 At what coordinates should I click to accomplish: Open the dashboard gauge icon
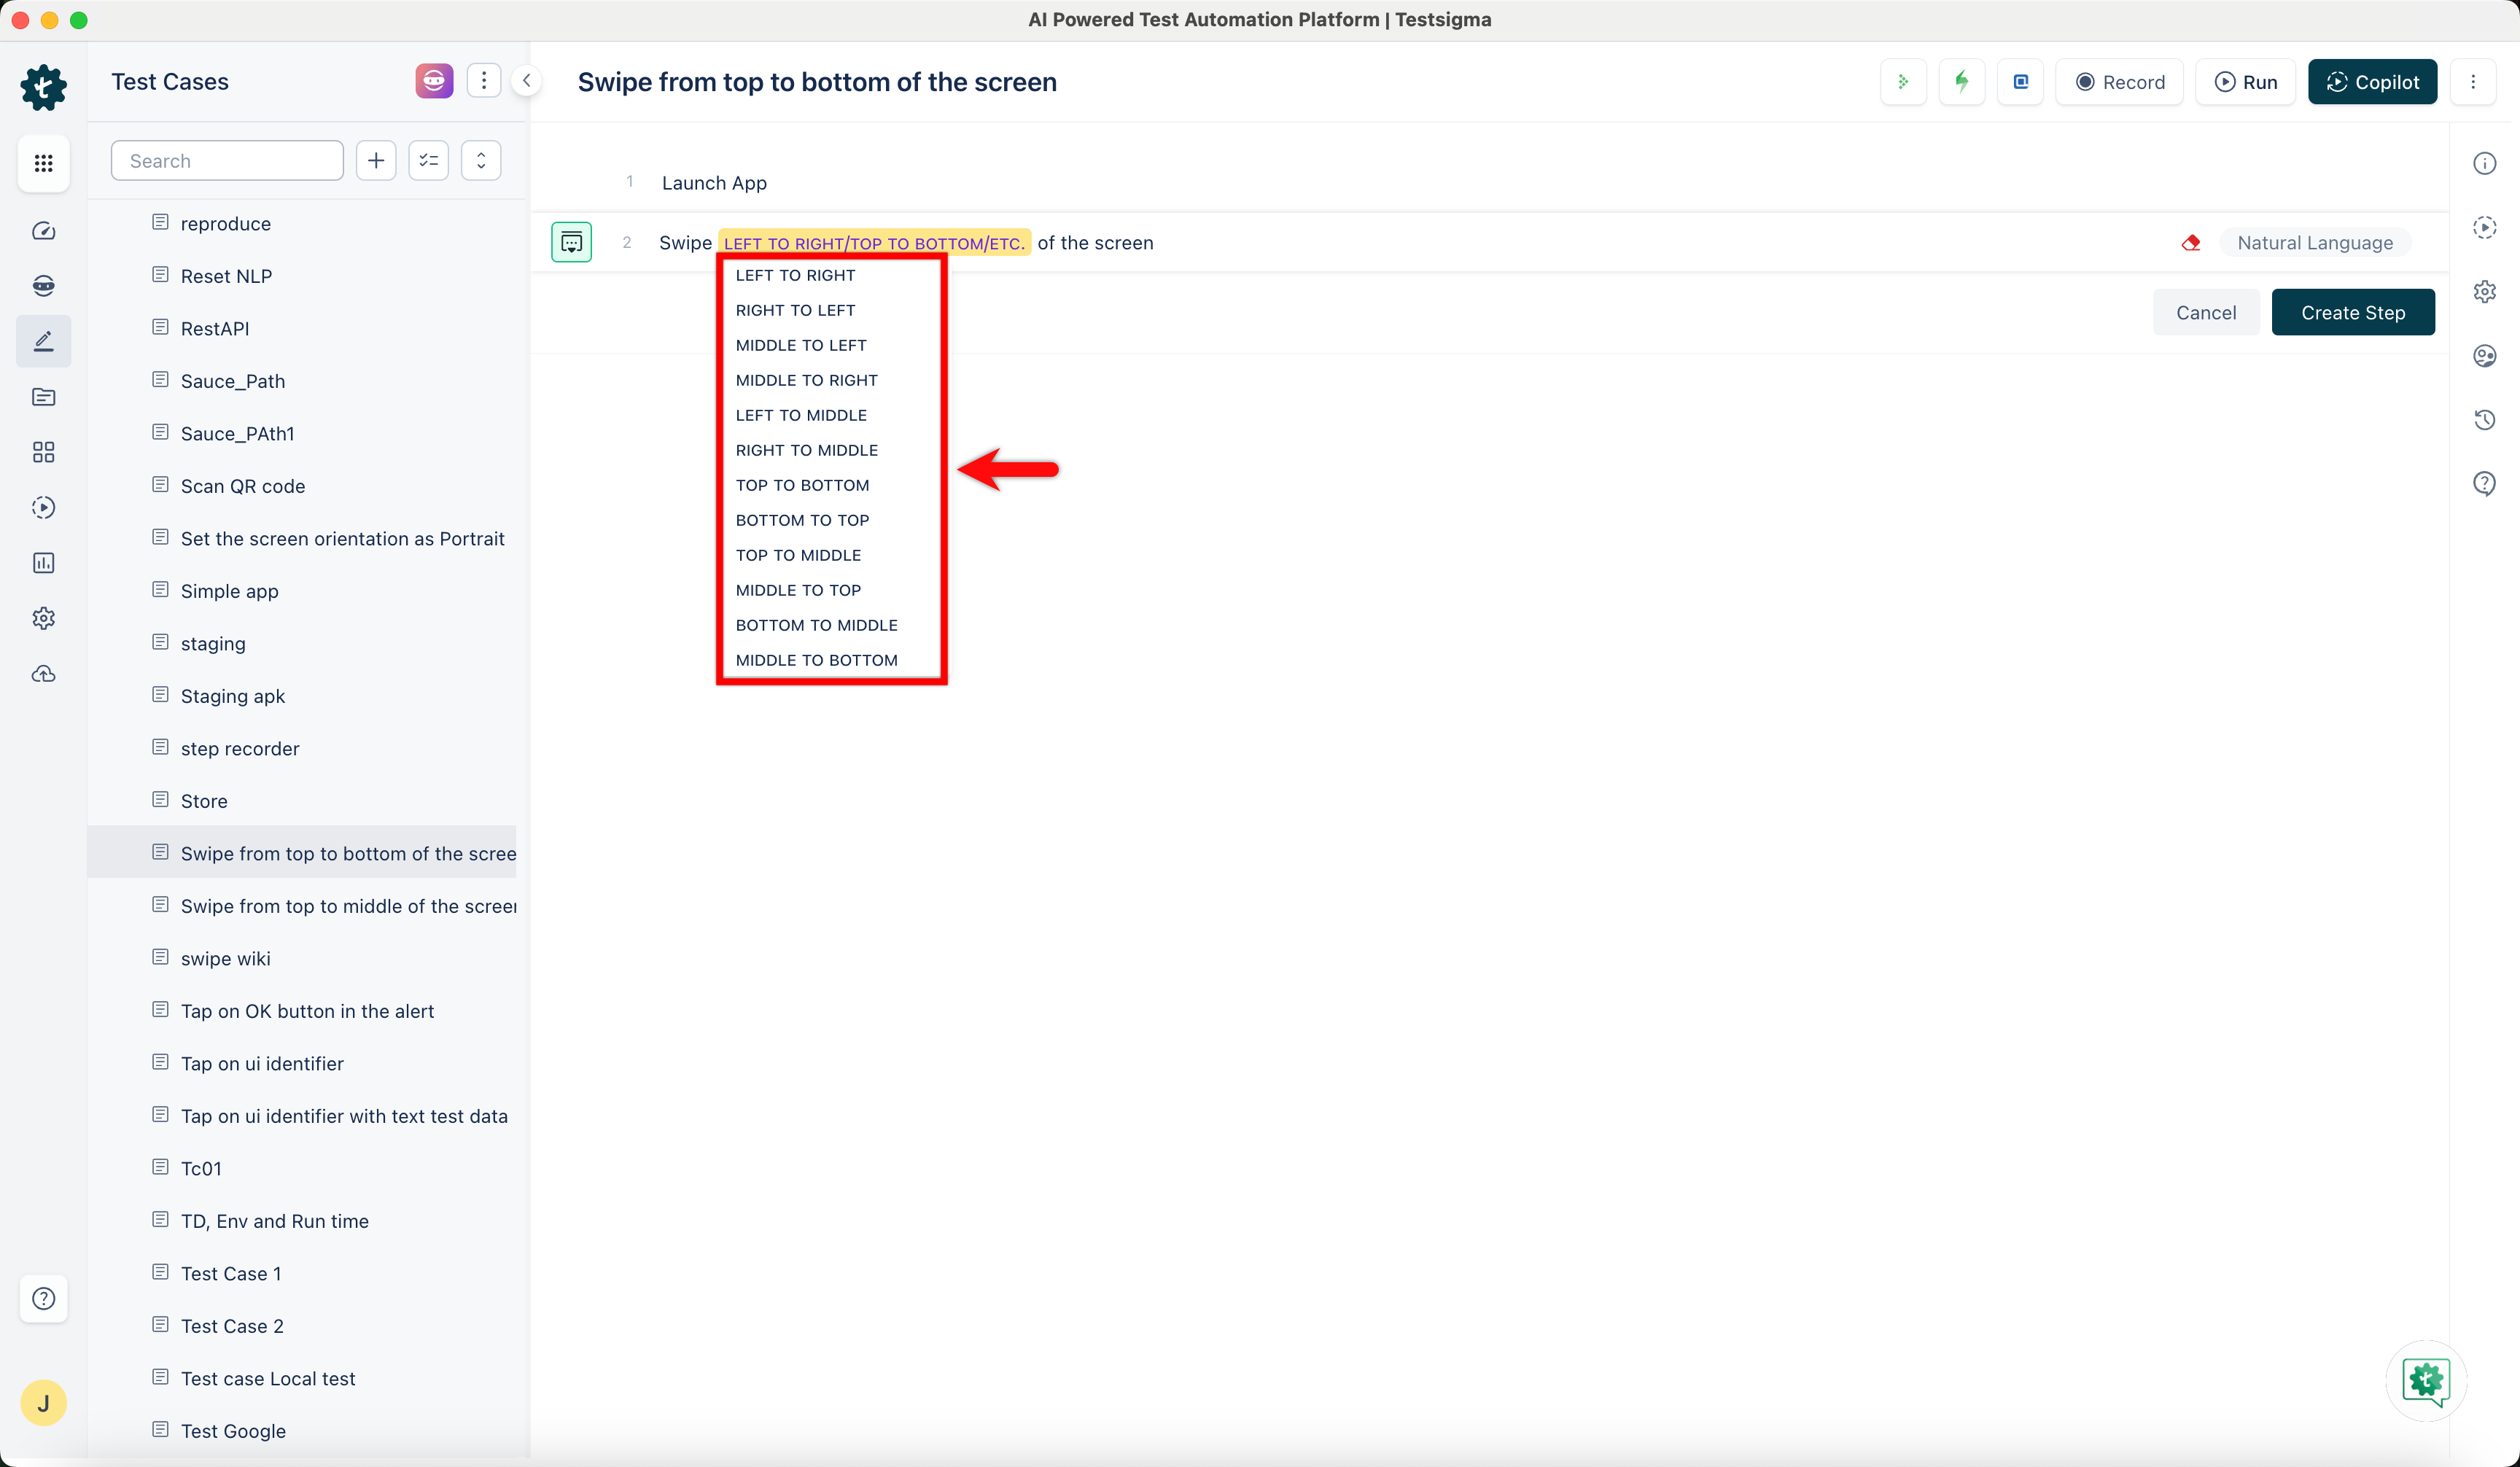tap(43, 231)
